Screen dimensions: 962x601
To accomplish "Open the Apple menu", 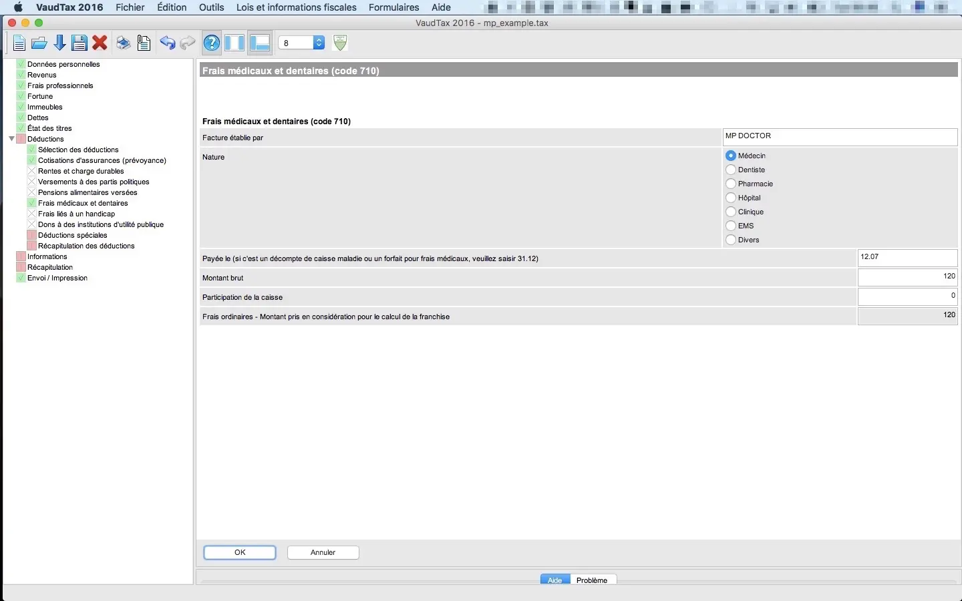I will (x=18, y=7).
